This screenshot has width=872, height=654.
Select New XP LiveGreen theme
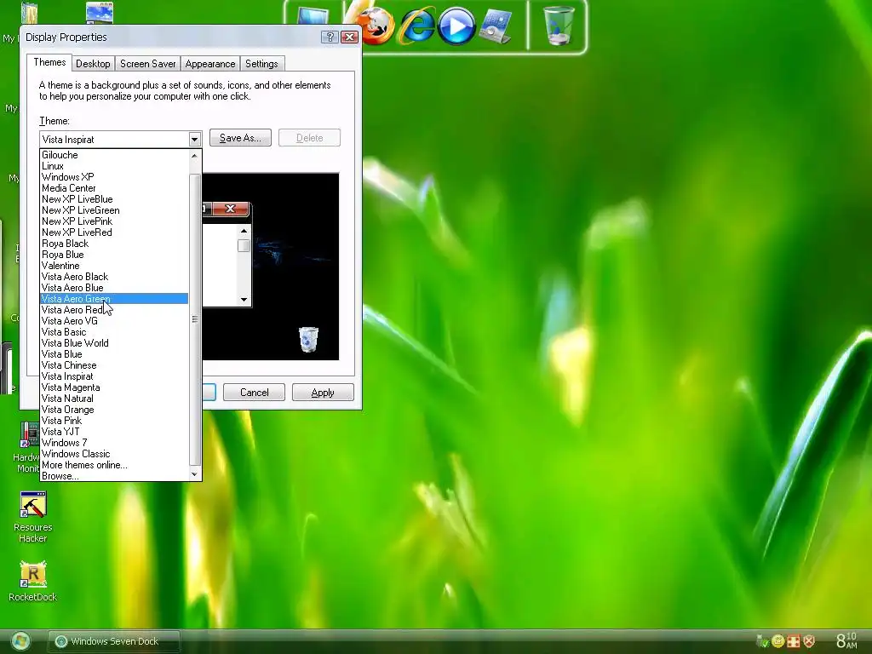coord(115,210)
